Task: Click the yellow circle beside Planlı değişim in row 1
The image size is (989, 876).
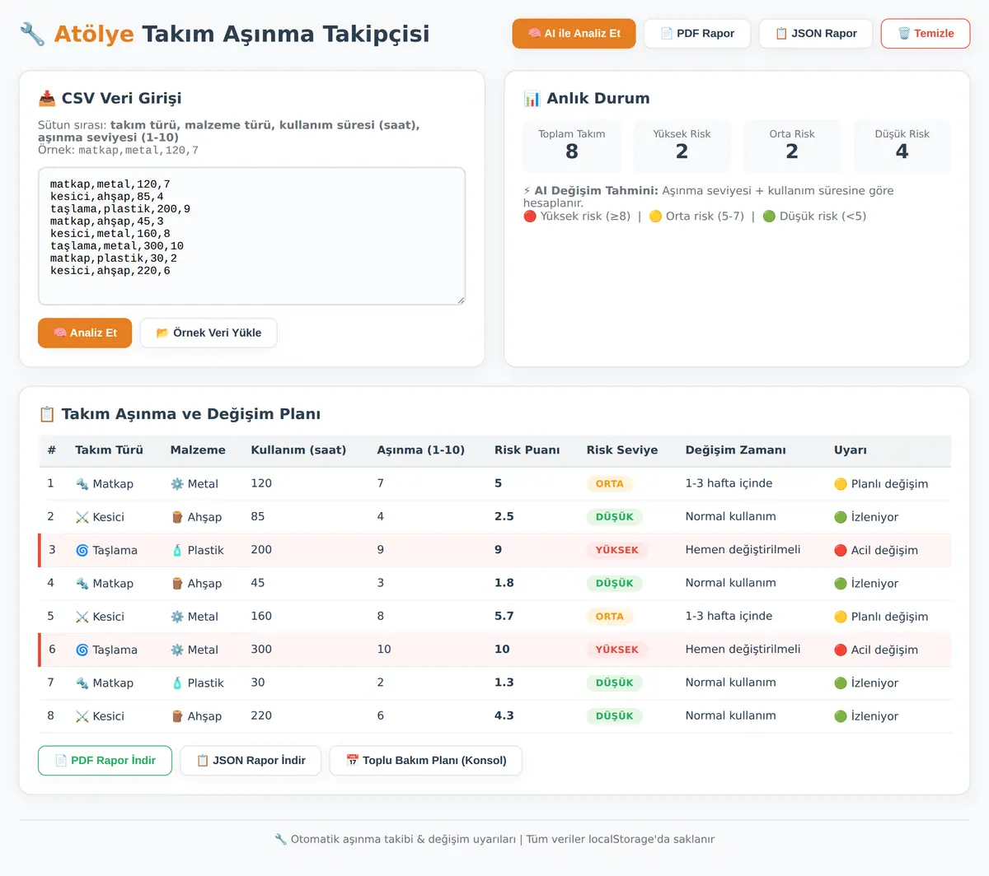Action: click(x=841, y=484)
